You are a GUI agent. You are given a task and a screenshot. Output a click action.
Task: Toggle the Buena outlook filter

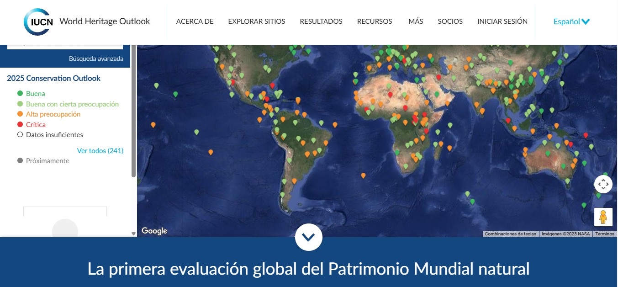click(35, 94)
